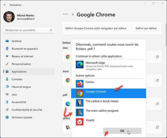Go to Bluetooth et appareils

25,49
